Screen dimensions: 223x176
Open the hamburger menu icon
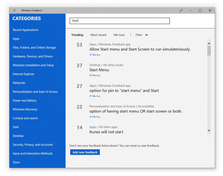[x=14, y=10]
